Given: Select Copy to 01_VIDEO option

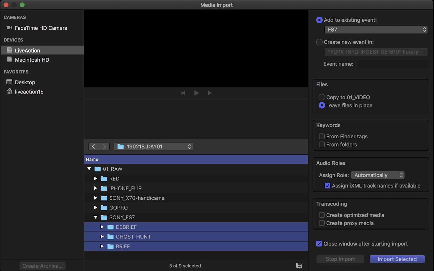Looking at the screenshot, I should [x=322, y=97].
